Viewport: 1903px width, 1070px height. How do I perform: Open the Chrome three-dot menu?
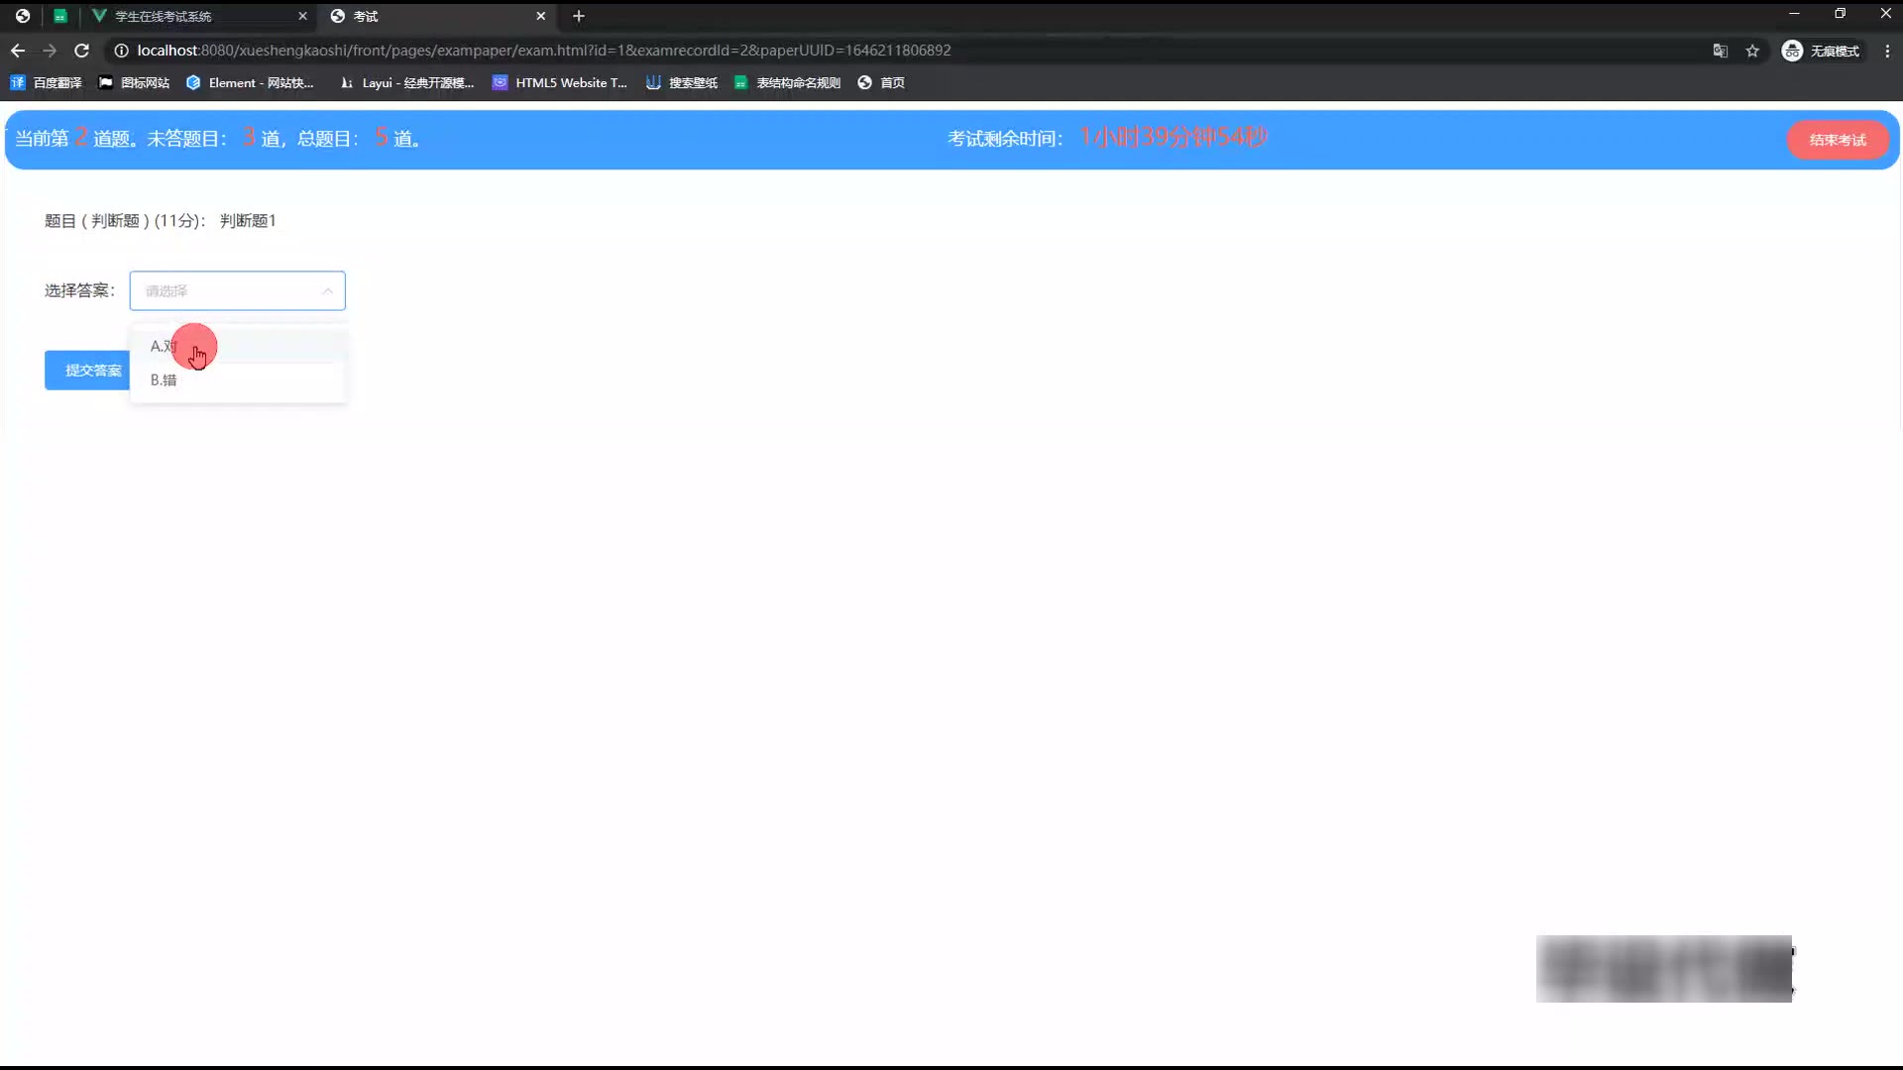point(1887,51)
